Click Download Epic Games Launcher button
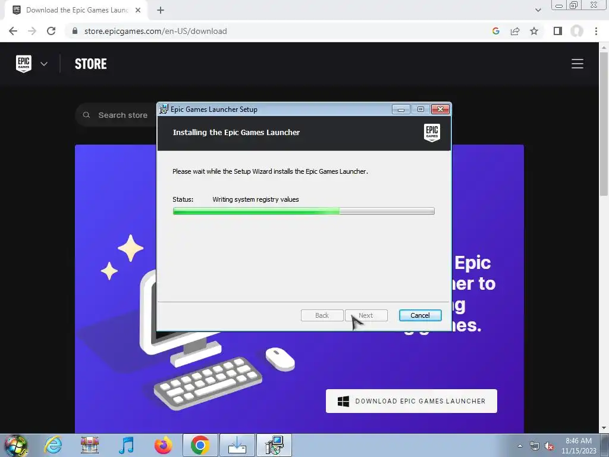Screen dimensions: 609x457 tap(412, 401)
